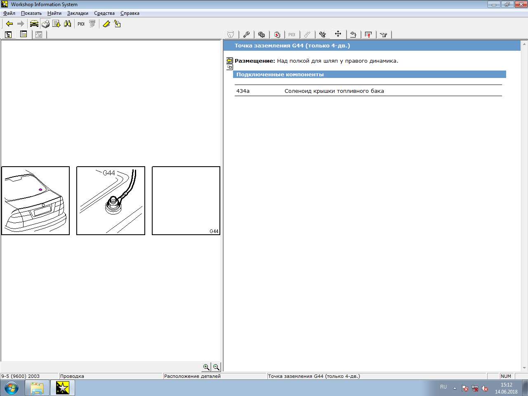Click the oil can tab icon
528x396 pixels.
coord(384,35)
